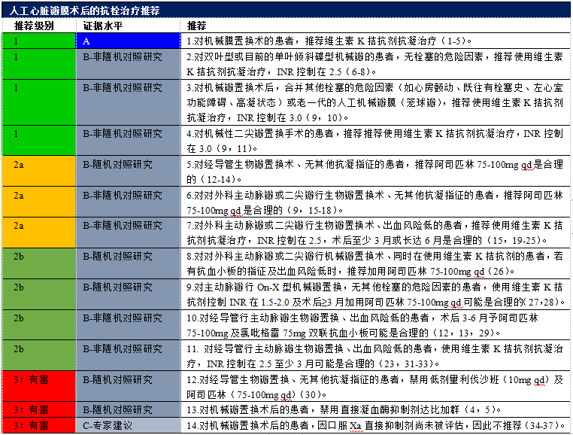Select evidence cell 'B-随机对照研究' in recommendation 8 row

129,263
